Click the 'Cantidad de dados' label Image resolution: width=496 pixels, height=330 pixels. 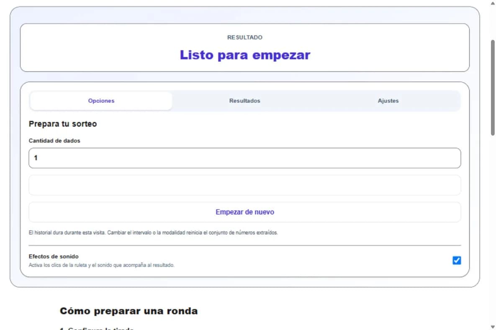click(x=54, y=141)
